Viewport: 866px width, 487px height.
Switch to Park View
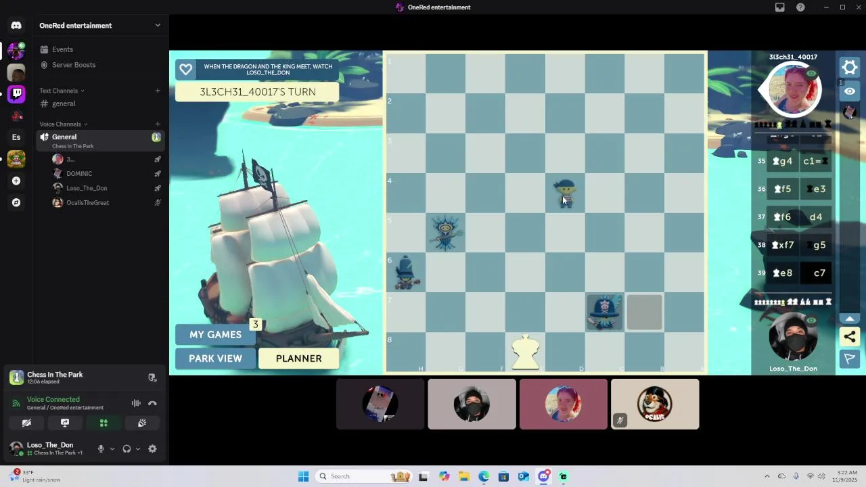pyautogui.click(x=215, y=358)
